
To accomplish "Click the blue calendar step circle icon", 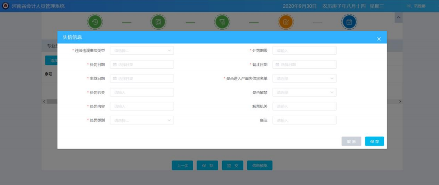I will [349, 22].
